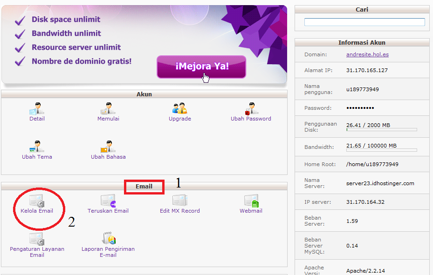
Task: Click the Akun section header
Action: click(144, 94)
